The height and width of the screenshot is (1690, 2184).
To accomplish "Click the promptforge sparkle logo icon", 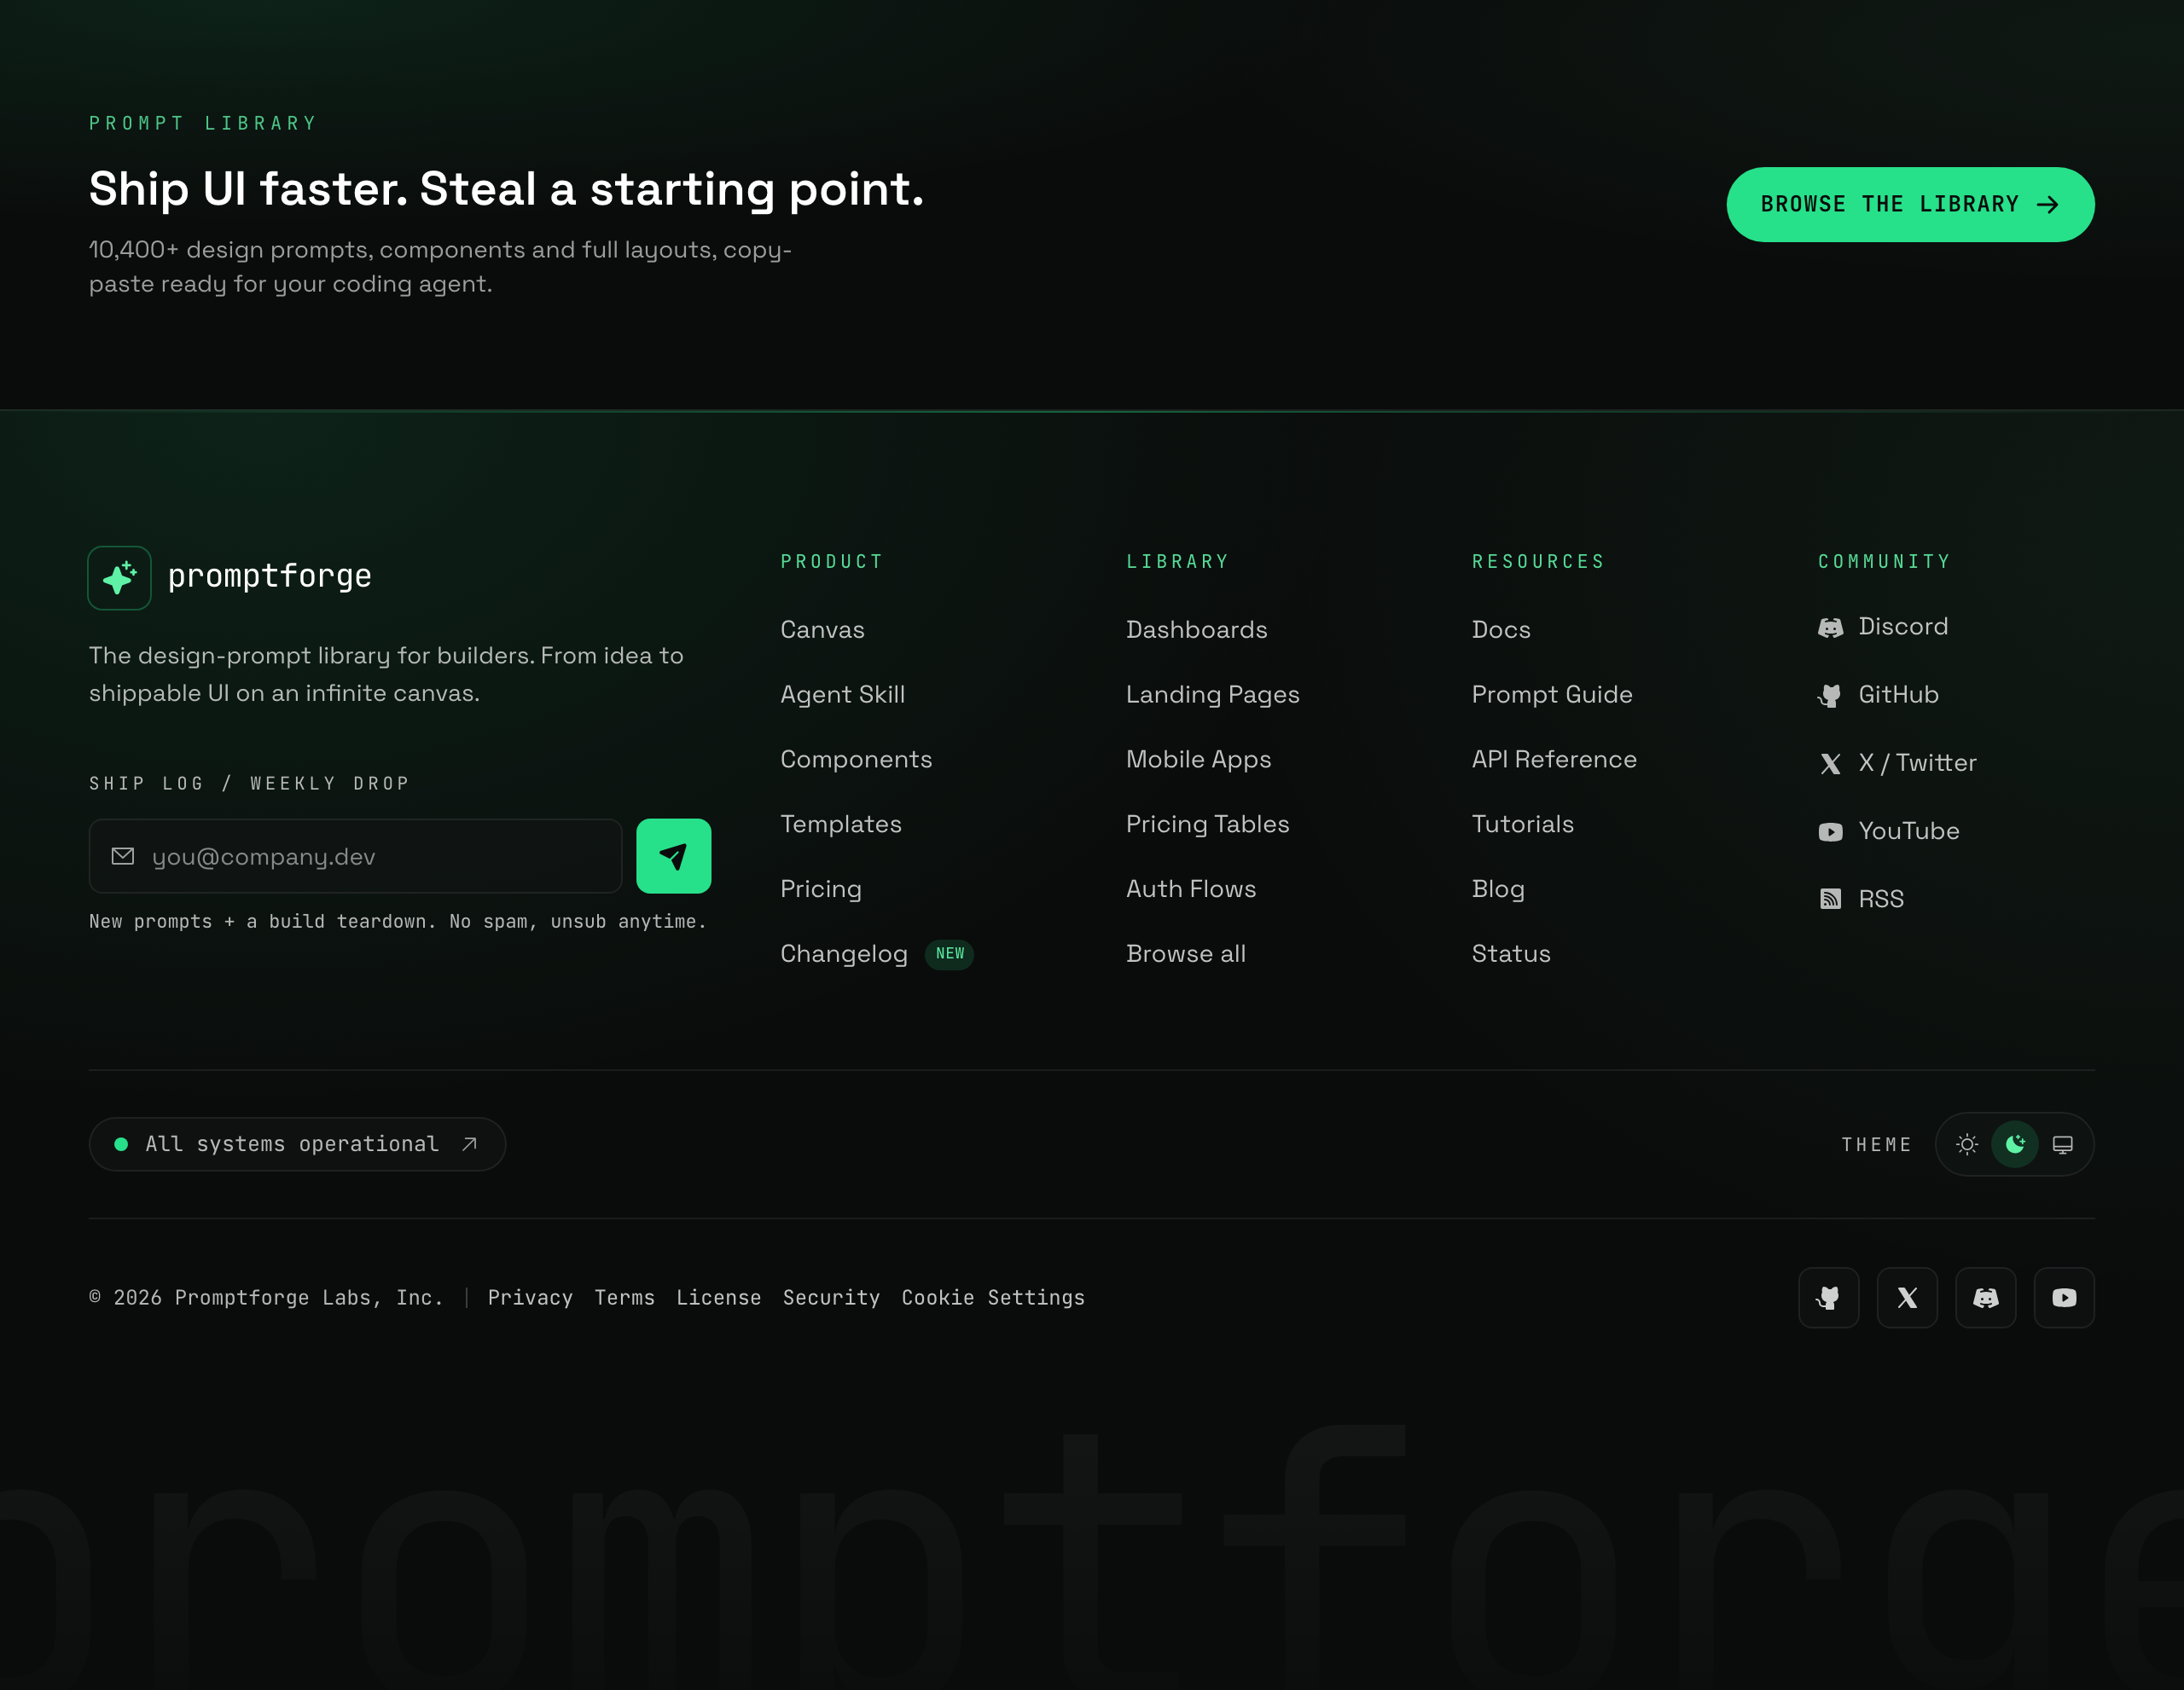I will (x=119, y=577).
